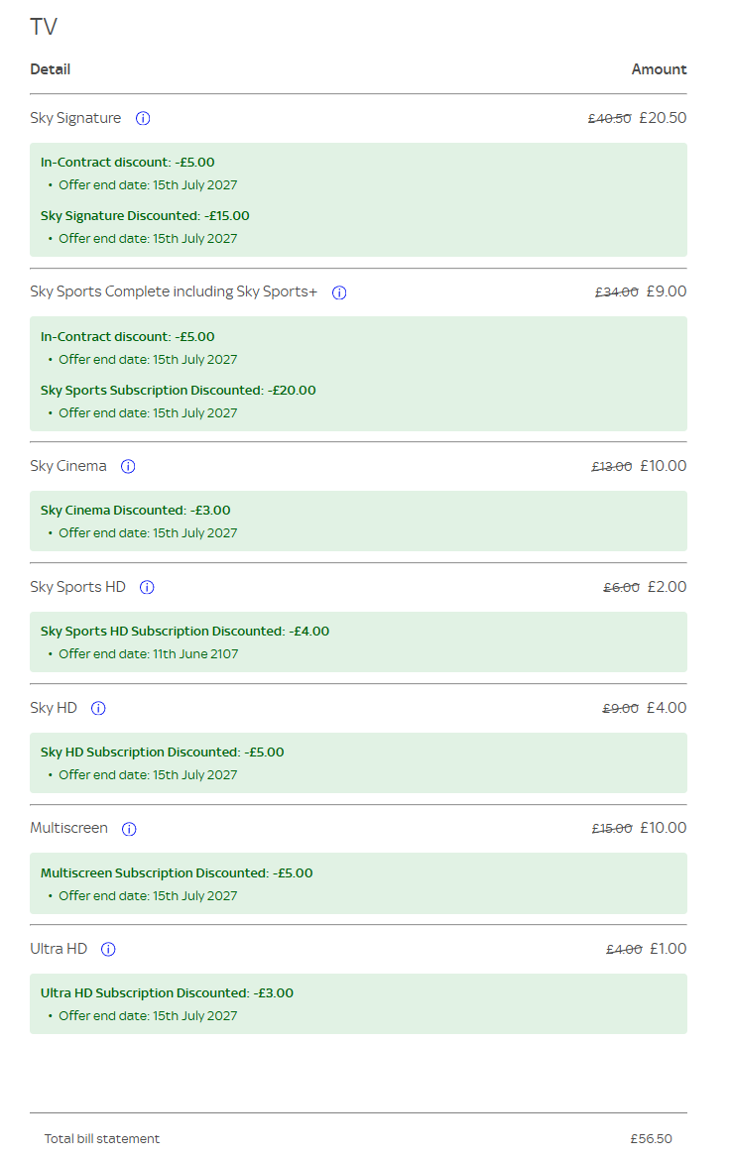
Task: Click the Total bill statement label
Action: pos(102,1139)
